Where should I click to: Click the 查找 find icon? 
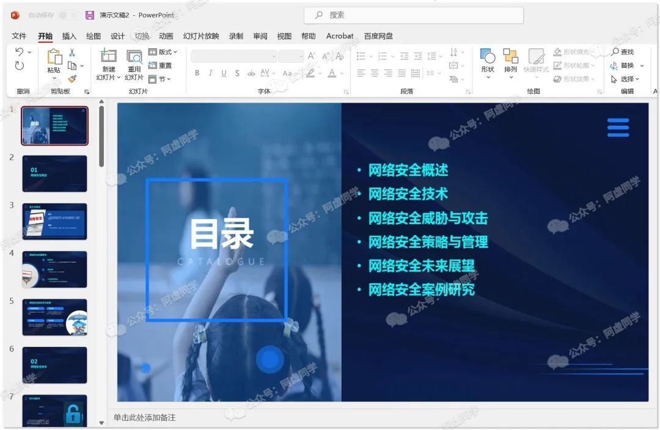point(623,52)
